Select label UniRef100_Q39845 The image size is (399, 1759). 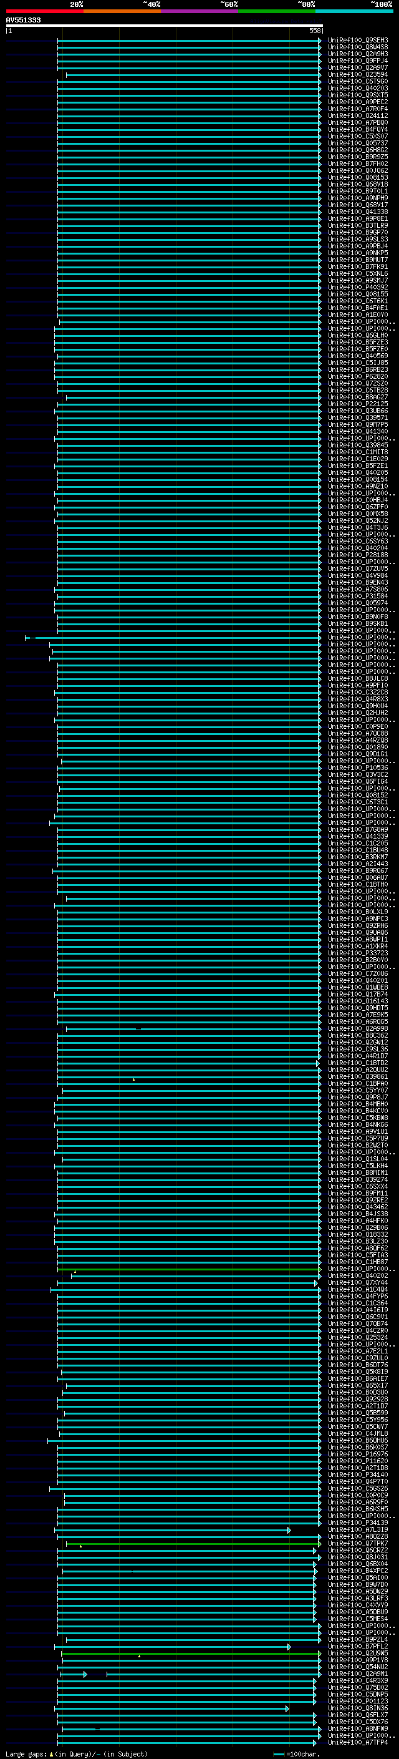[x=358, y=446]
